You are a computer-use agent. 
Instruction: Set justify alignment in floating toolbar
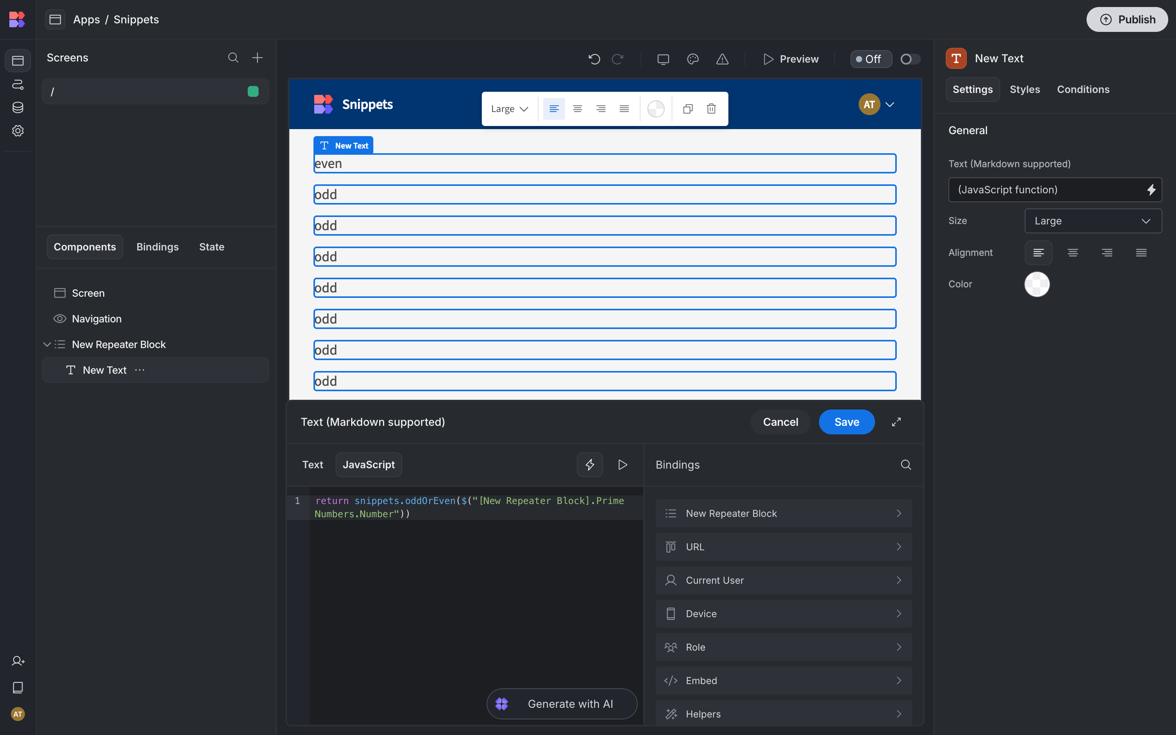(624, 109)
